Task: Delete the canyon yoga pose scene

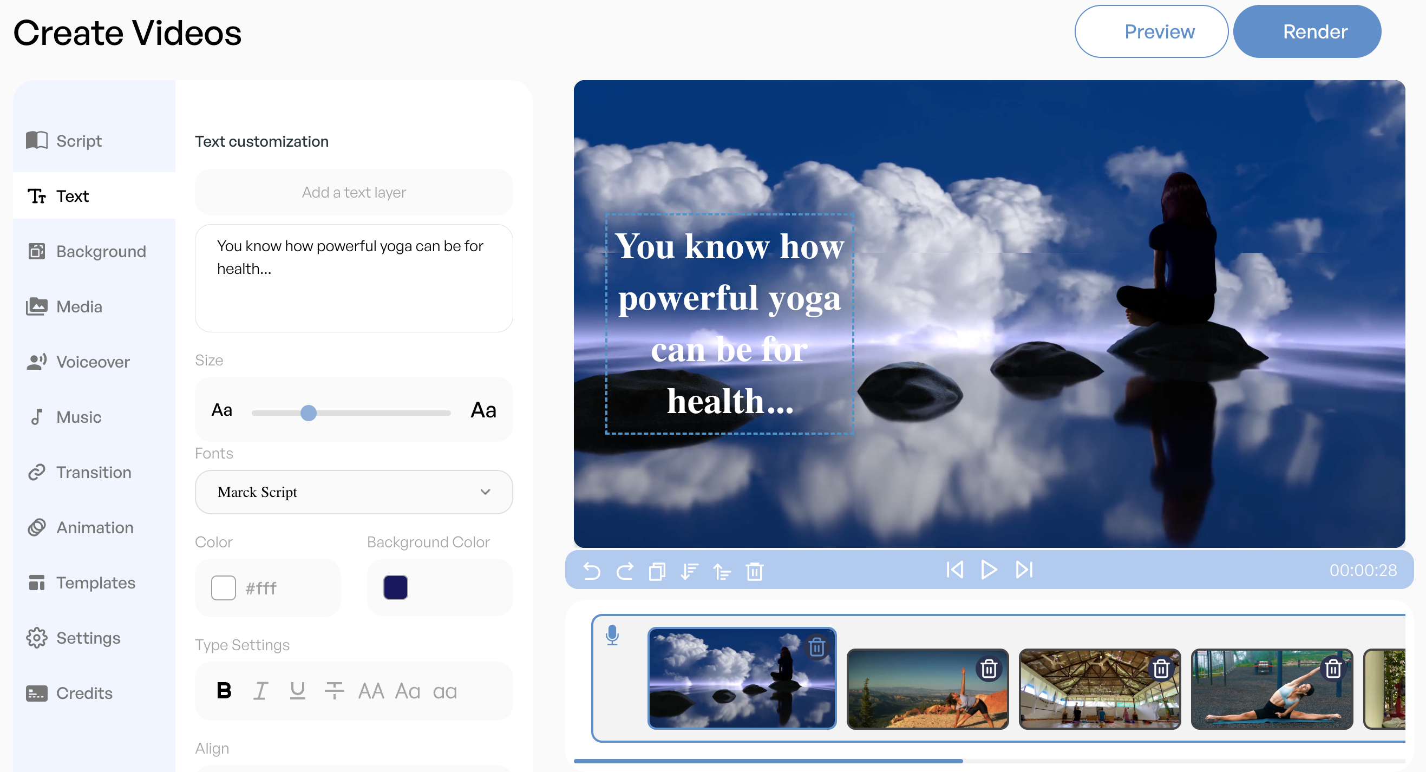Action: coord(989,669)
